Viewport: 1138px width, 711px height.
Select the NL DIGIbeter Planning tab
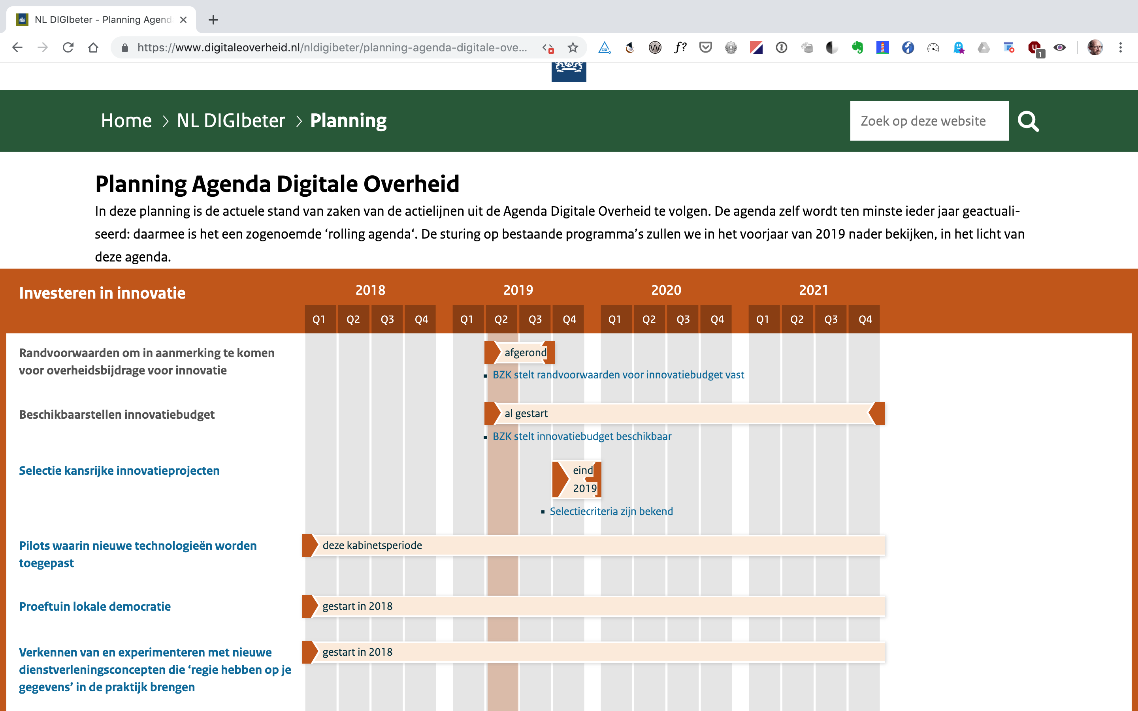point(101,20)
